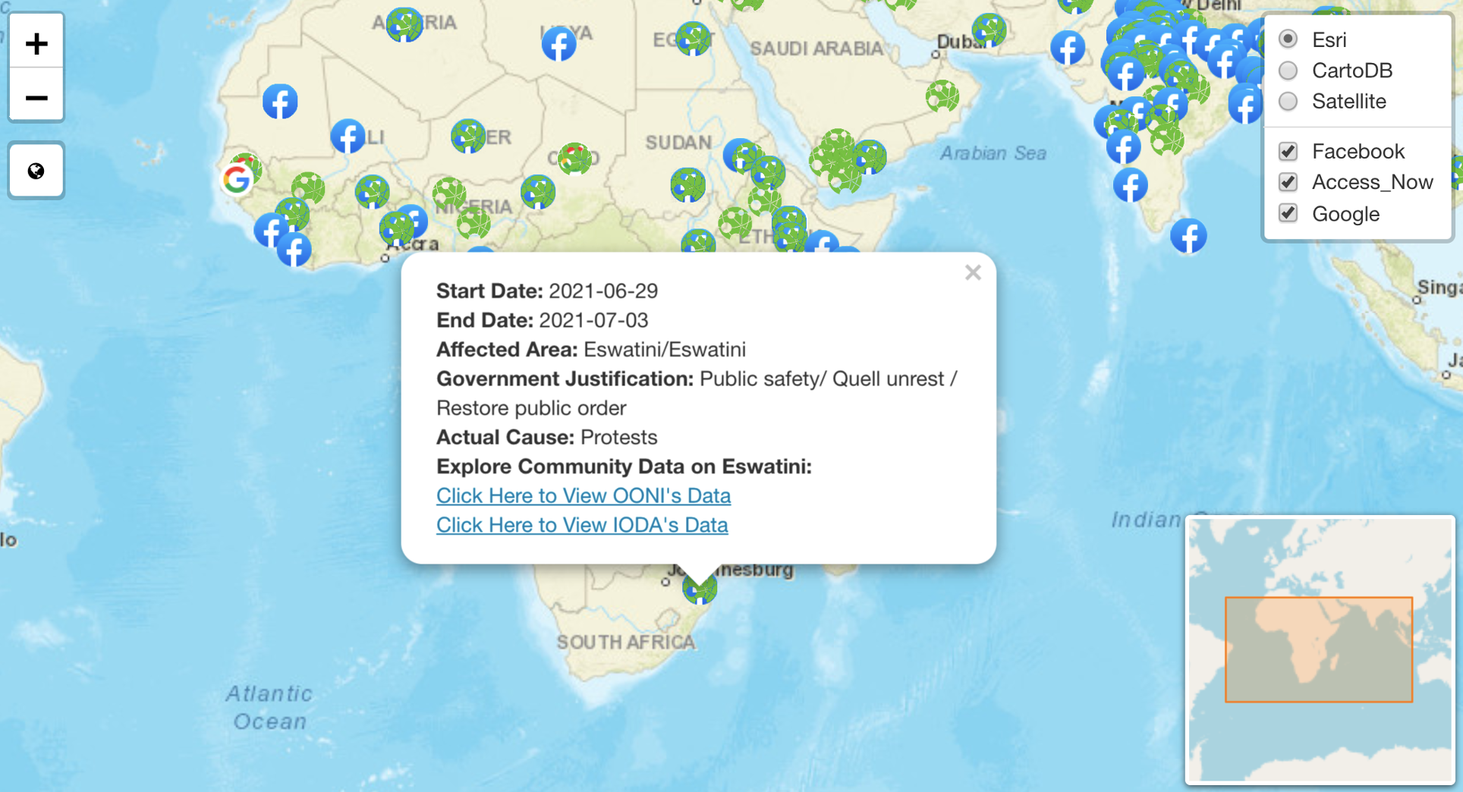The image size is (1463, 792).
Task: Click the Access Now marker near Dubai
Action: click(x=989, y=30)
